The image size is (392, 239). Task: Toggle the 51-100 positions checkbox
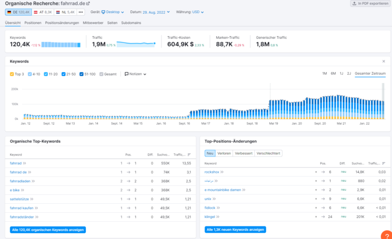point(82,74)
